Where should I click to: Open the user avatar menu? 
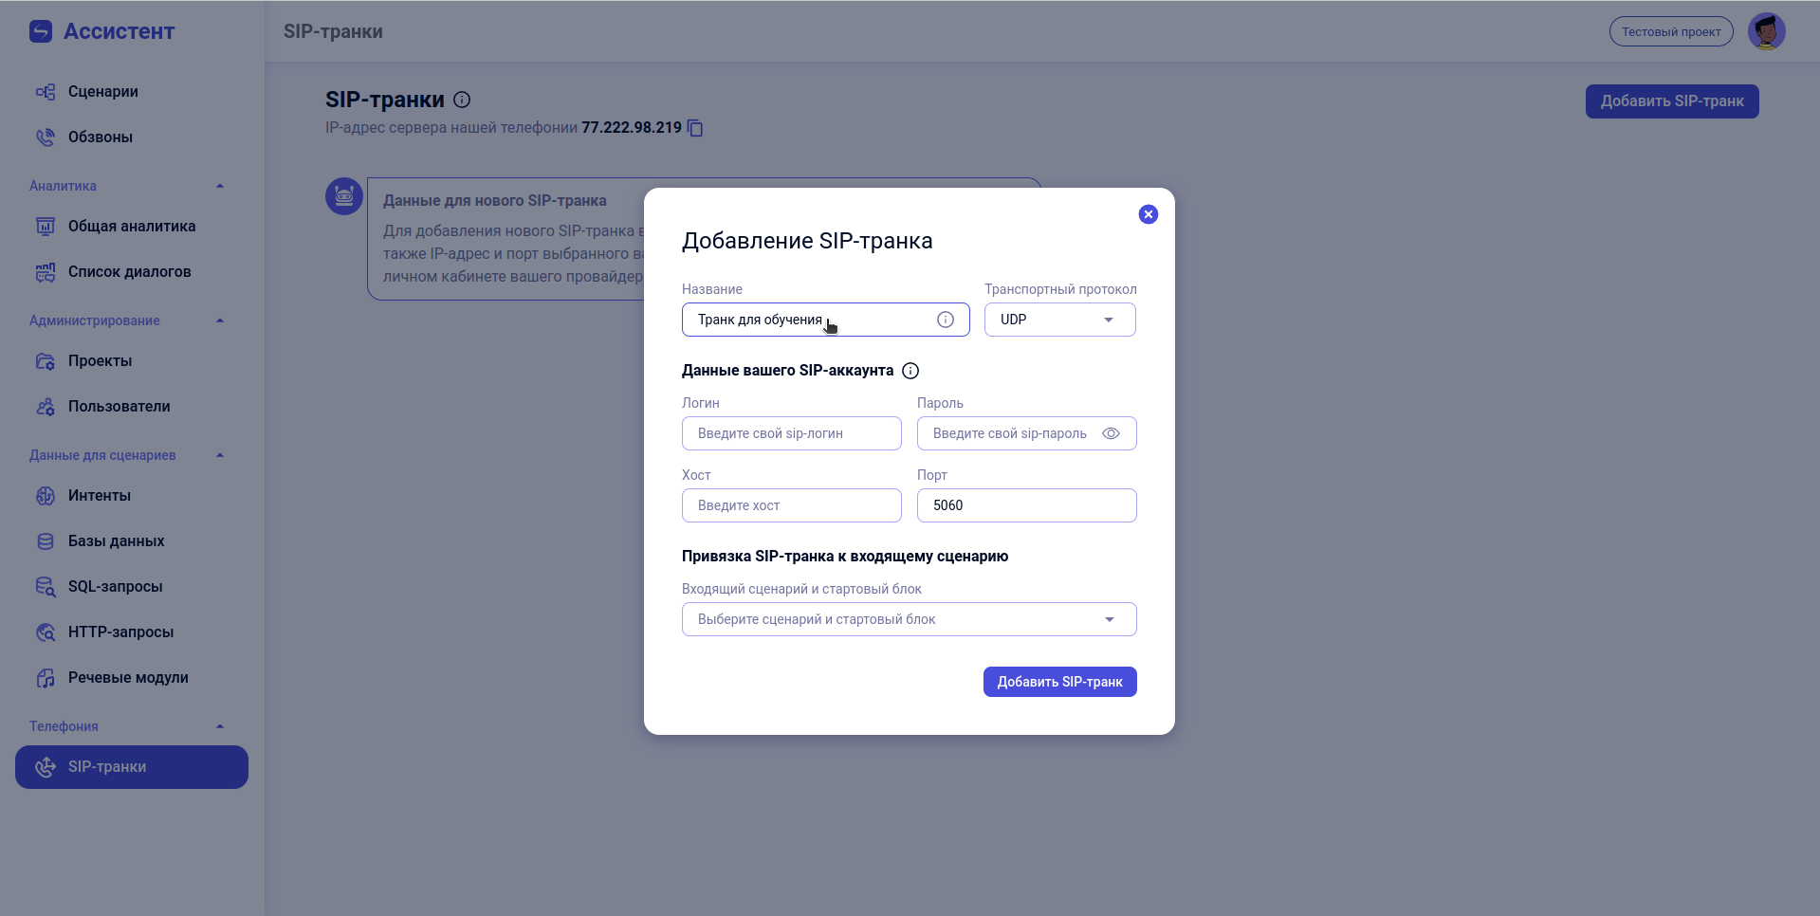[x=1766, y=31]
